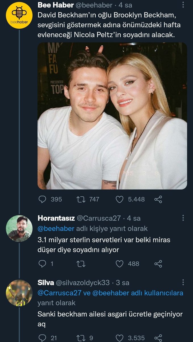Viewport: 193px width, 342px height.
Task: Share Horantasız's comment
Action: (158, 264)
